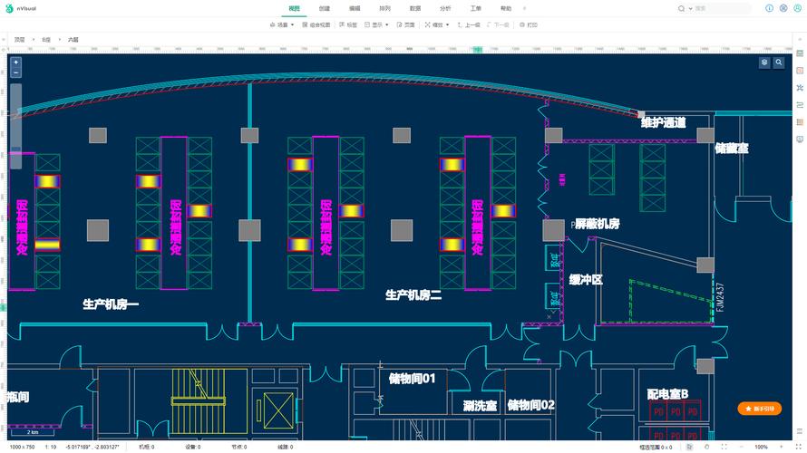
Task: Toggle the 标签 labels toolbar option
Action: pos(348,24)
